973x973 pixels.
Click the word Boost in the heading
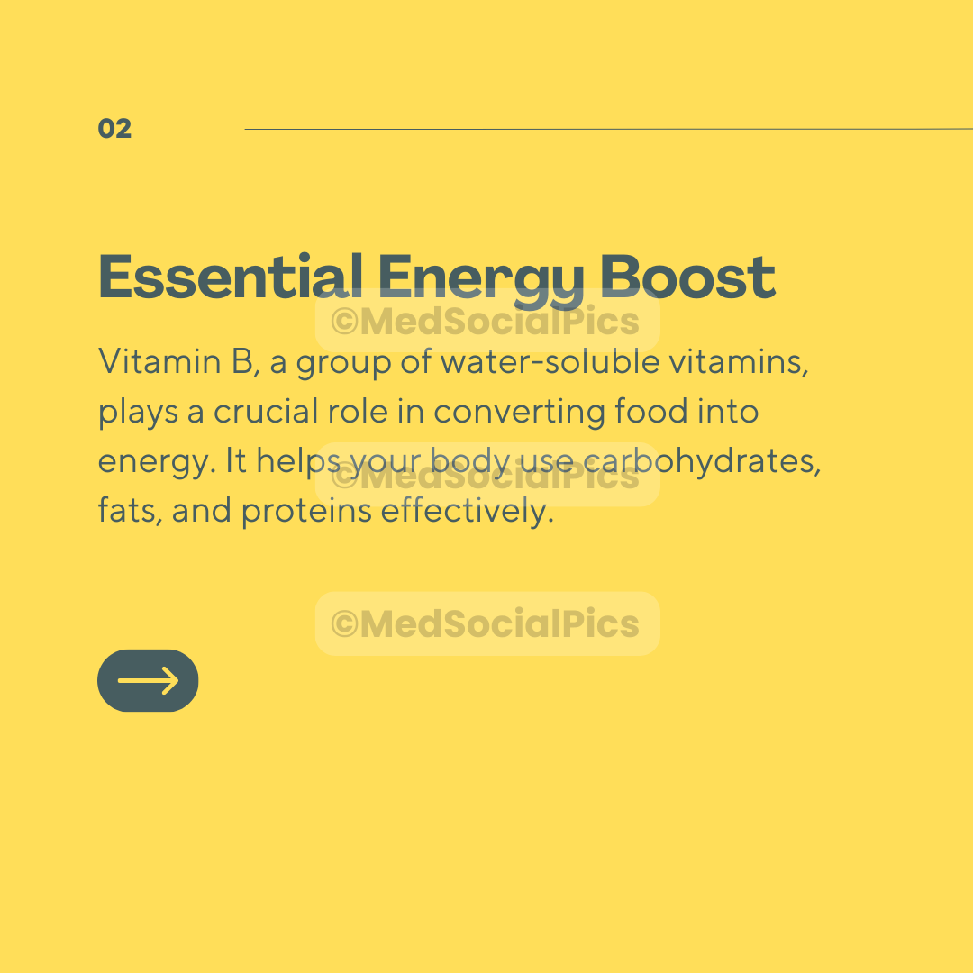[x=687, y=277]
